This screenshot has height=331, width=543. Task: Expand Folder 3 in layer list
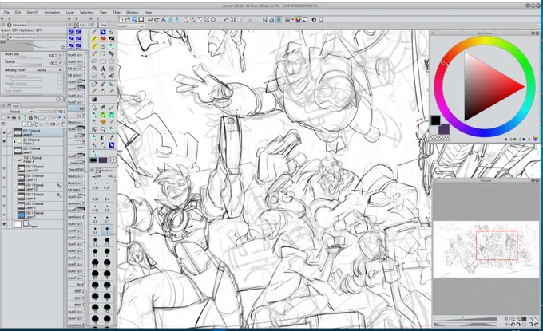(x=14, y=141)
